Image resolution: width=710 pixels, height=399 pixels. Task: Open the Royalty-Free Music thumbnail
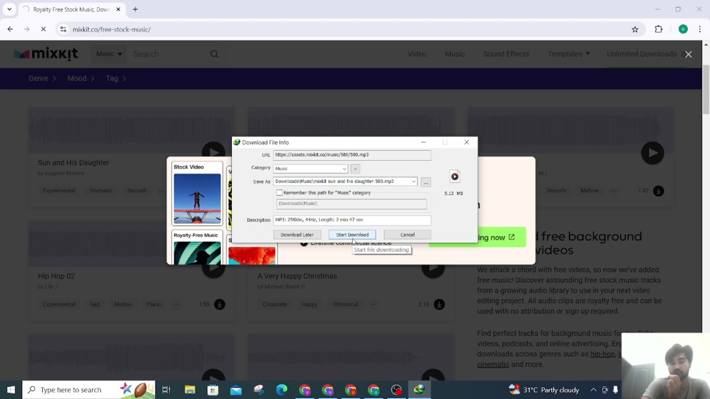click(197, 248)
